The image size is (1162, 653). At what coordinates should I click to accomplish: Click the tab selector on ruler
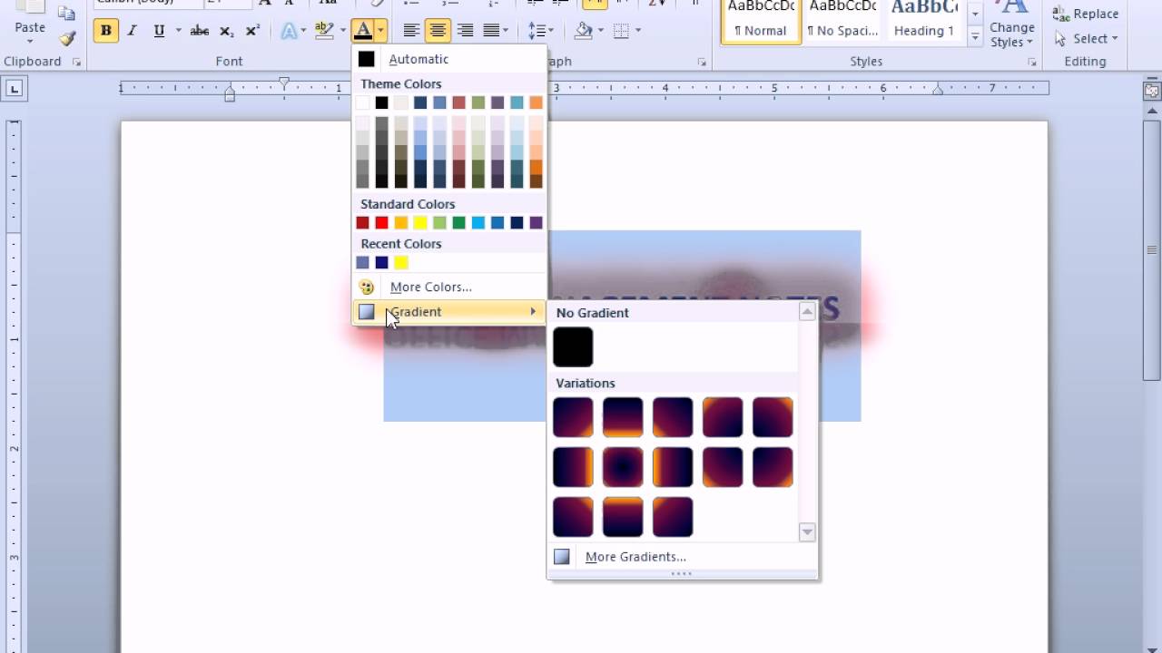coord(15,88)
